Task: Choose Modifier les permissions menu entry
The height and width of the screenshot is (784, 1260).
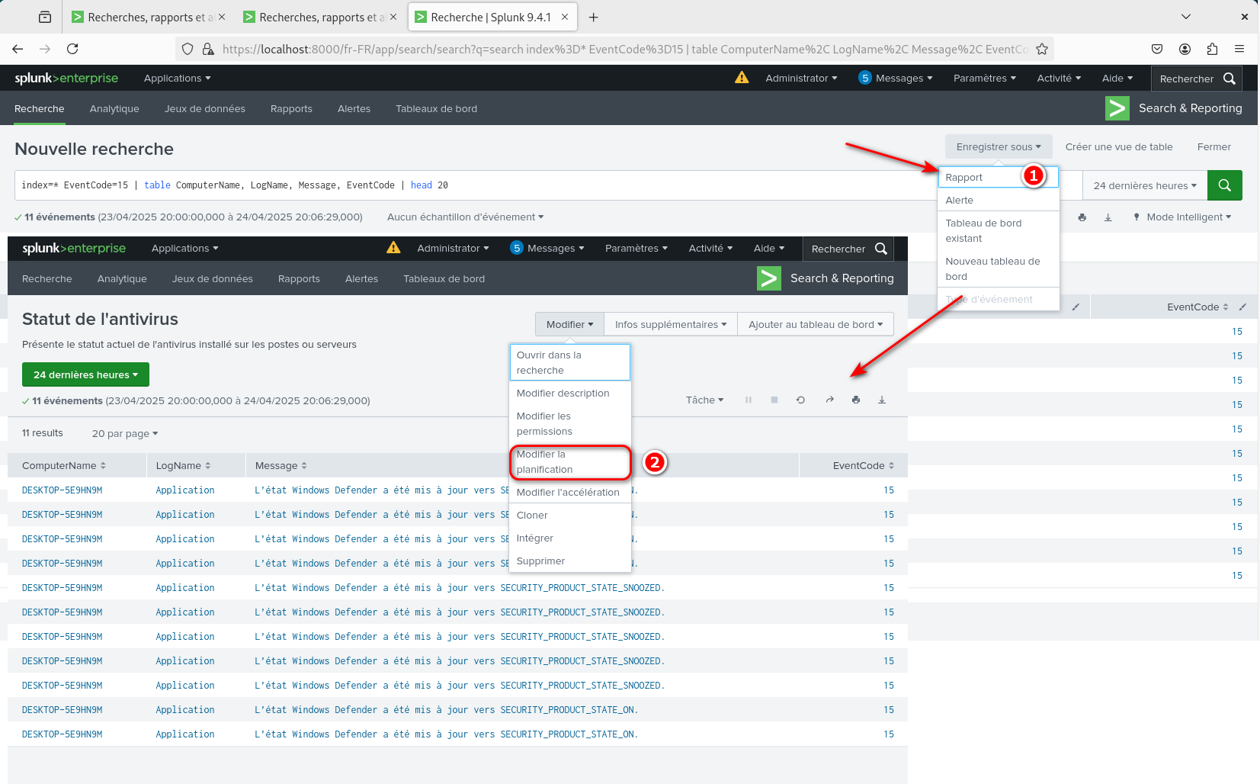Action: click(x=570, y=423)
